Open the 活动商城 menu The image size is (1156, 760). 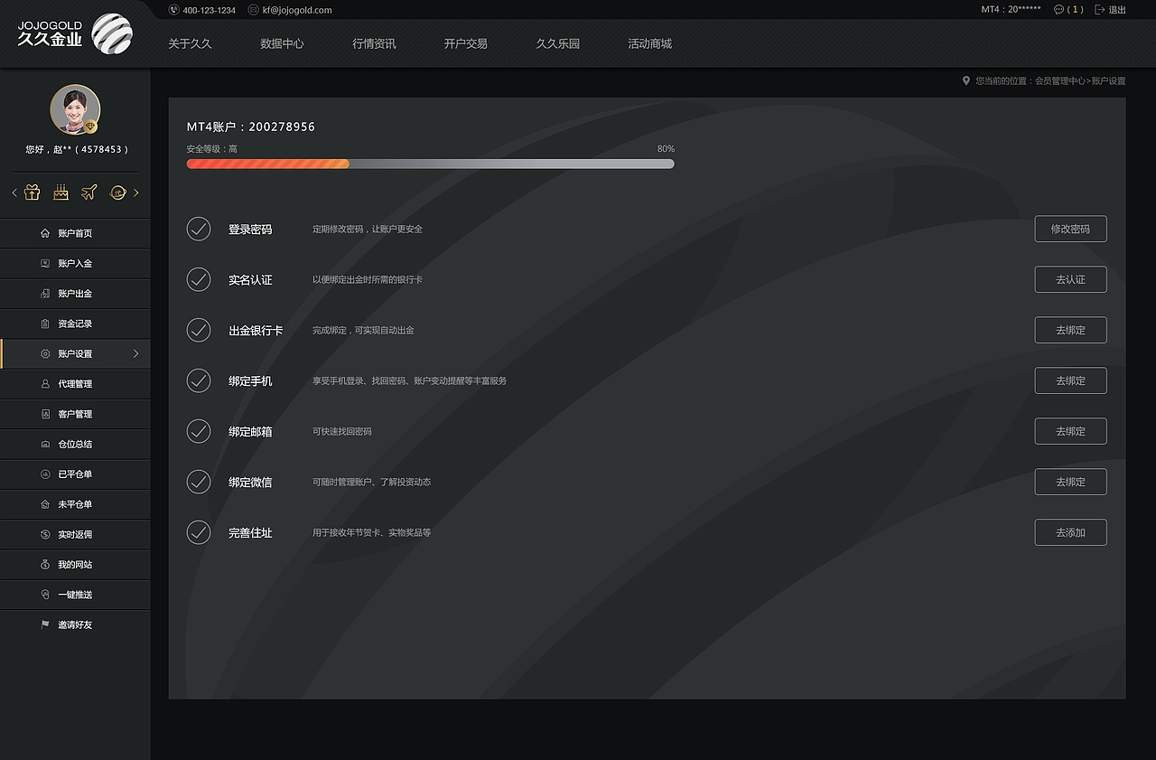pos(650,43)
